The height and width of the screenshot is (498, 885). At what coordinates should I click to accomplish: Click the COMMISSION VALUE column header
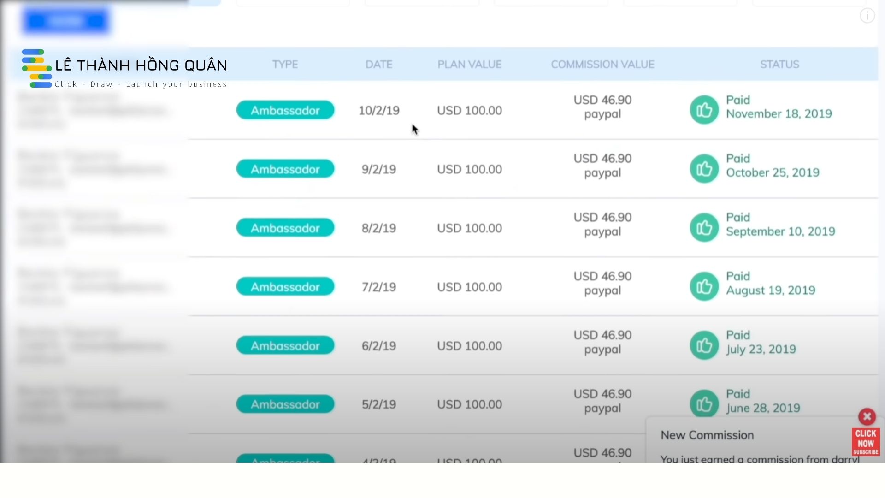(x=602, y=65)
